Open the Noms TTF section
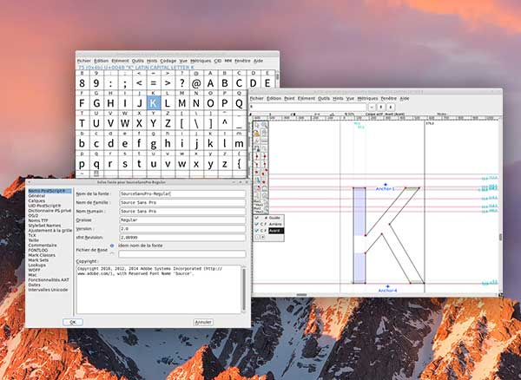This screenshot has width=521, height=380. coord(38,220)
